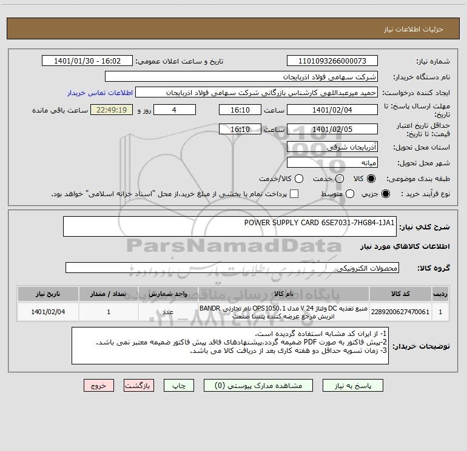The image size is (467, 451).
Task: Click the ردیف column header
Action: 440,294
